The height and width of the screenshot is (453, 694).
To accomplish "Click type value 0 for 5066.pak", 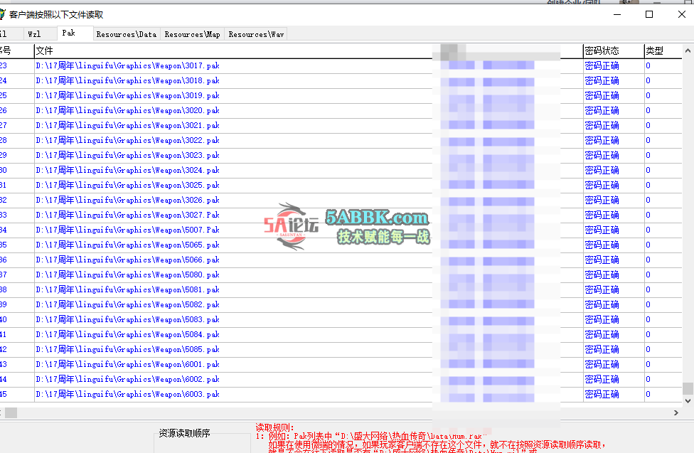I will pyautogui.click(x=648, y=260).
